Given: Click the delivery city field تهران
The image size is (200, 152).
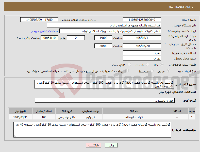Looking at the screenshot, I should 142,58.
